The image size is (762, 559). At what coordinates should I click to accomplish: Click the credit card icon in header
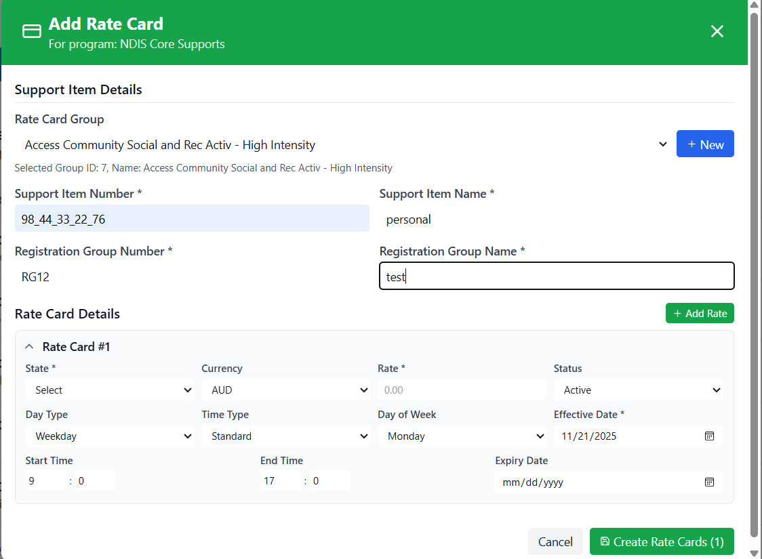[31, 32]
